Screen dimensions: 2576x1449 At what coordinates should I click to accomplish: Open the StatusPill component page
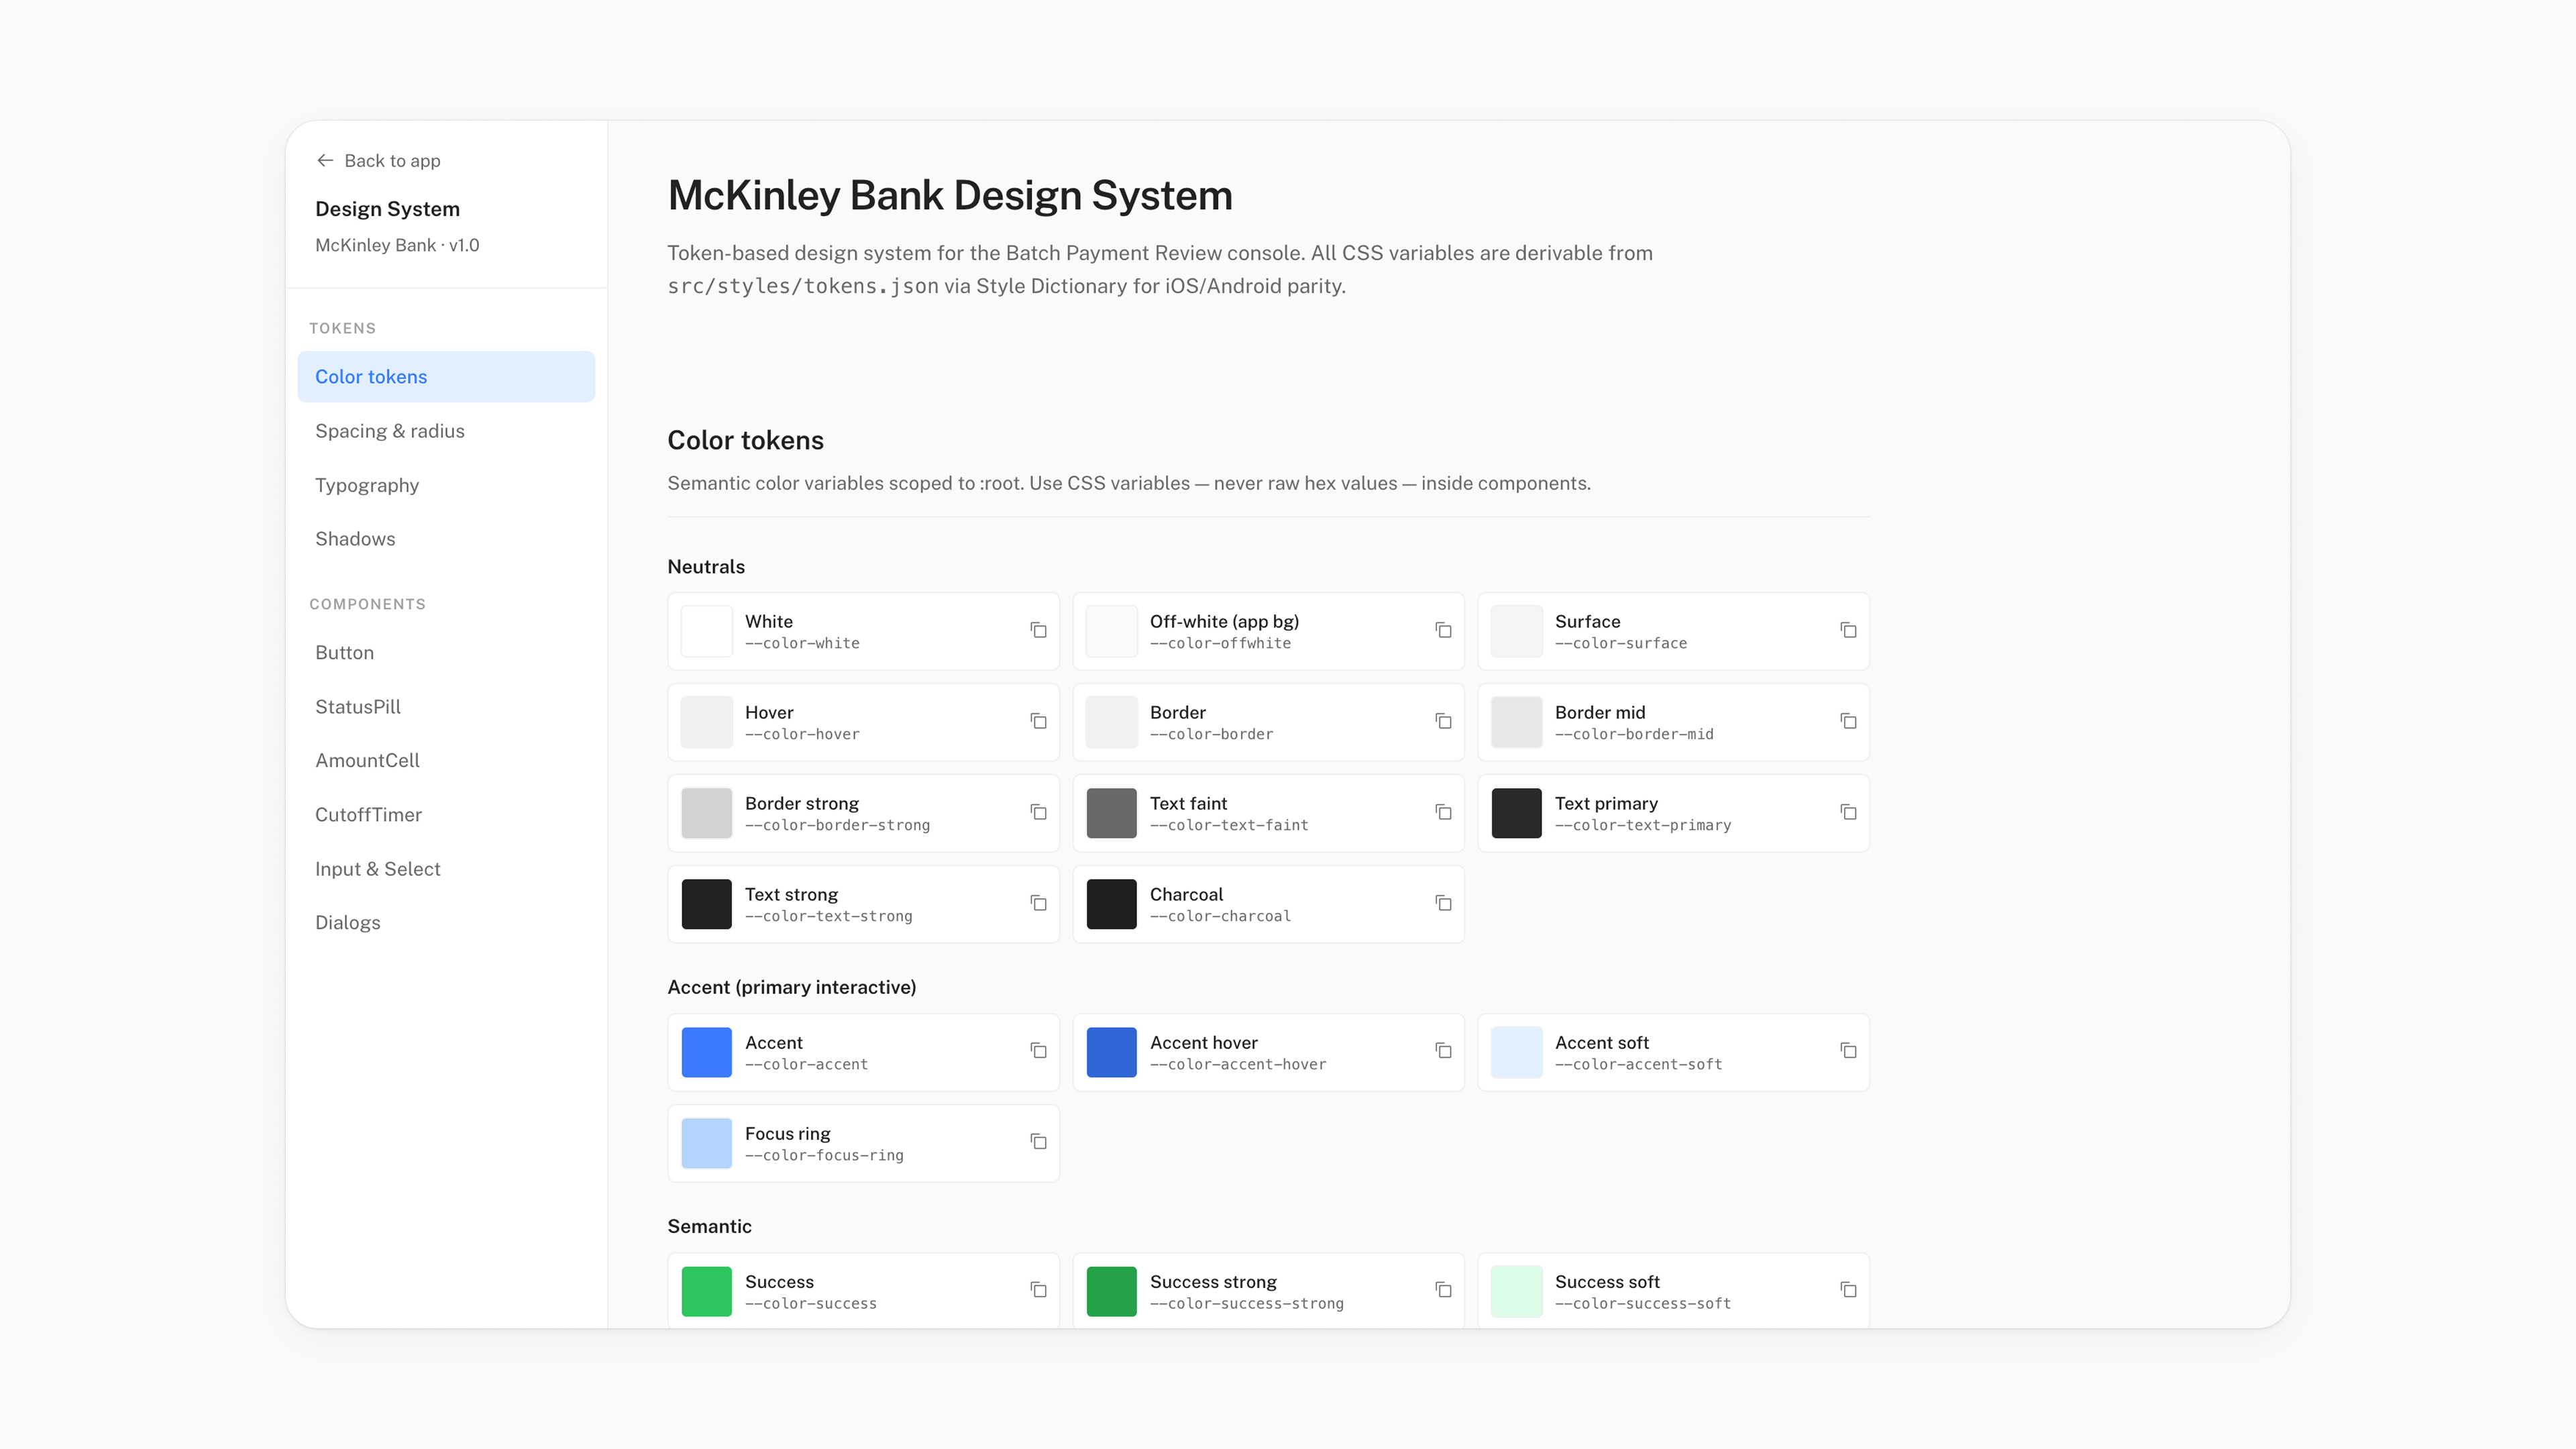446,706
